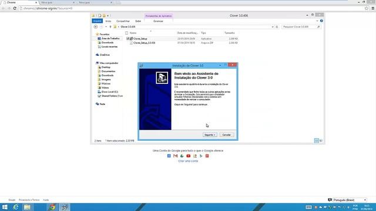Image resolution: width=376 pixels, height=211 pixels.
Task: Sort by 'Data de modificaç...' column header
Action: coord(187,33)
